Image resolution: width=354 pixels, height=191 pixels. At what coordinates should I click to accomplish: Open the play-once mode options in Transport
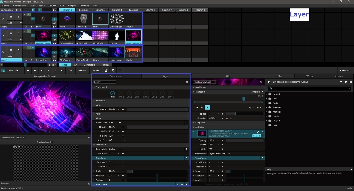(259, 108)
